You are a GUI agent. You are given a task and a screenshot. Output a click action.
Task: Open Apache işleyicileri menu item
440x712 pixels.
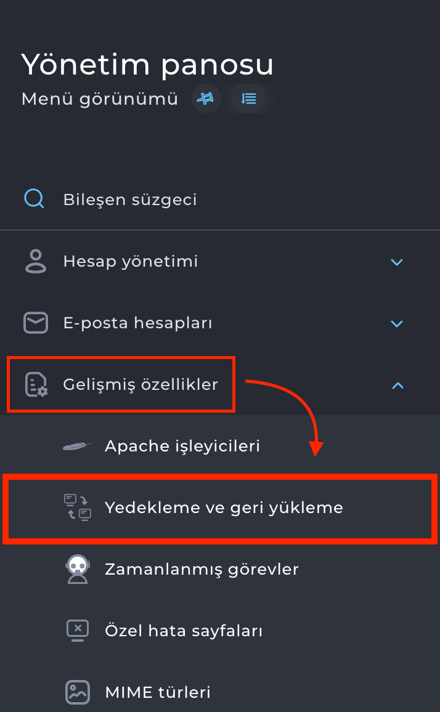[x=182, y=446]
